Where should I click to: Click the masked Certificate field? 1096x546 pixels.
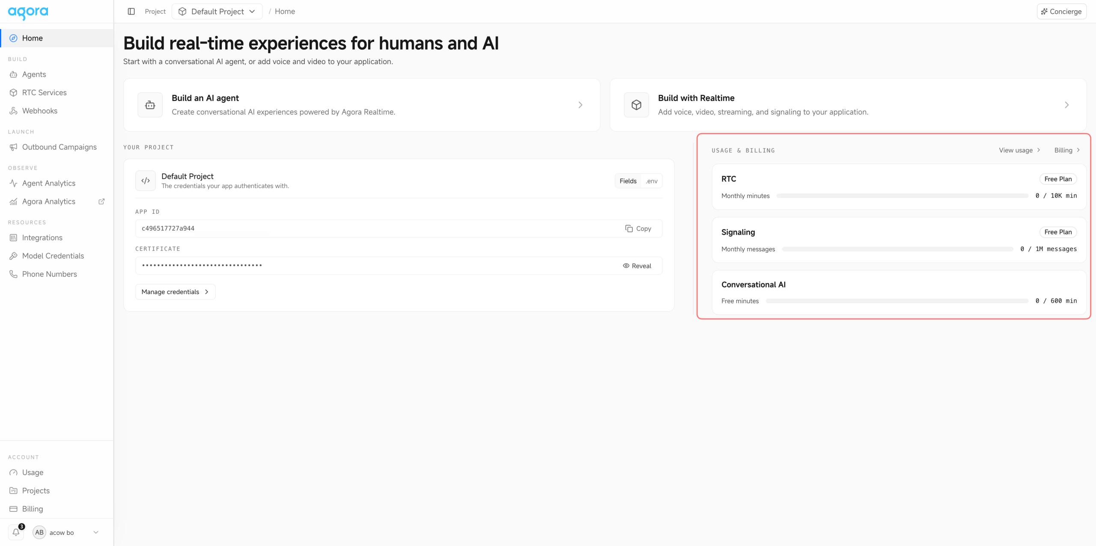tap(399, 266)
